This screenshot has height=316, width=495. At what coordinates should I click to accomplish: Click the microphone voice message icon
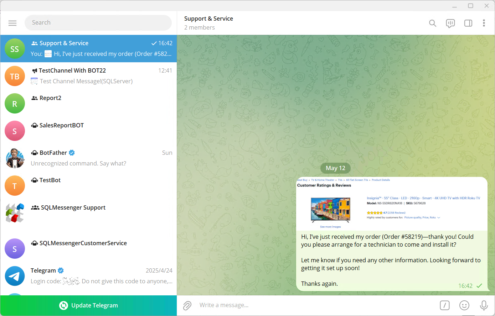(x=484, y=305)
